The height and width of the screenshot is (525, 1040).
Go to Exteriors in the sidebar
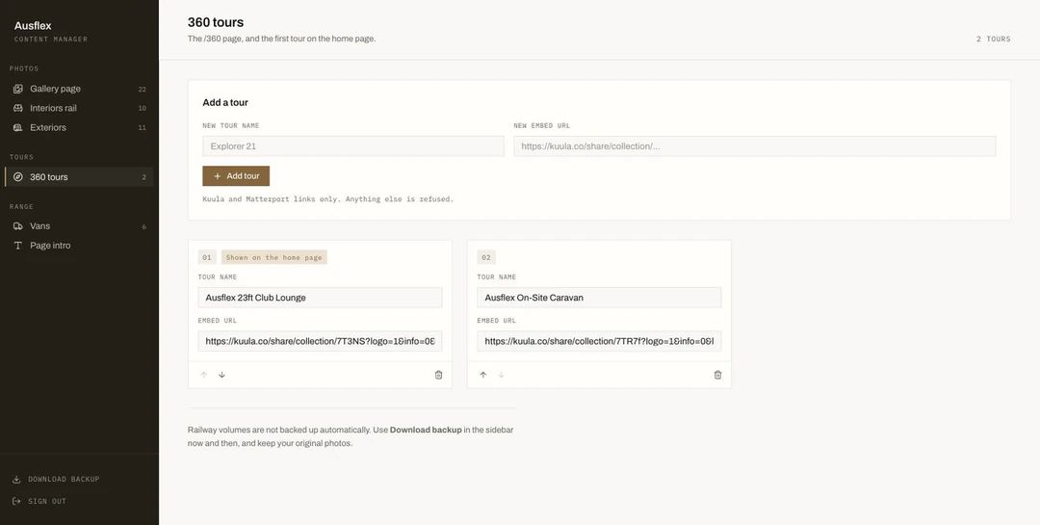point(79,127)
